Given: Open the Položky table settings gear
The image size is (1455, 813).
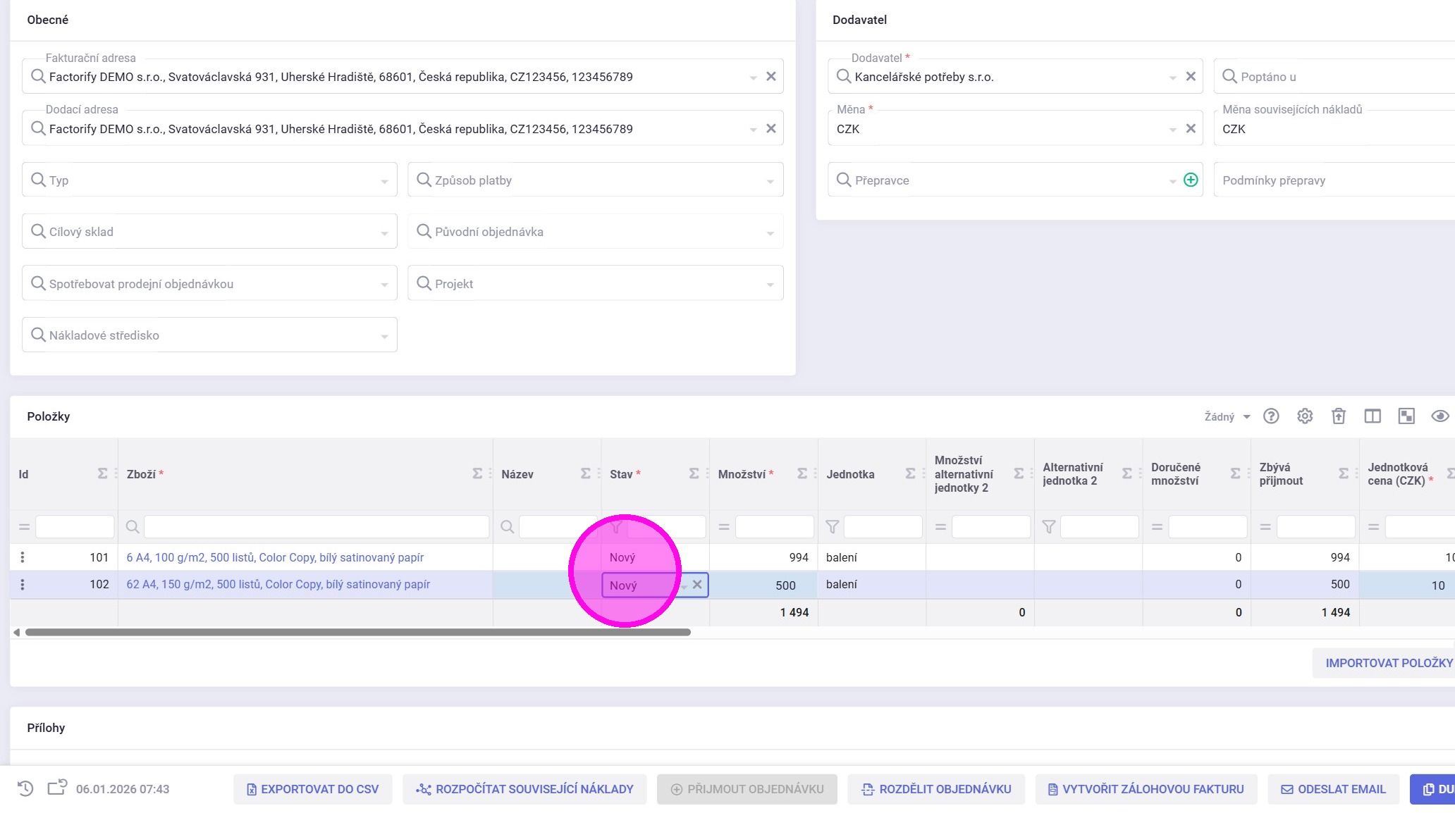Looking at the screenshot, I should 1305,416.
